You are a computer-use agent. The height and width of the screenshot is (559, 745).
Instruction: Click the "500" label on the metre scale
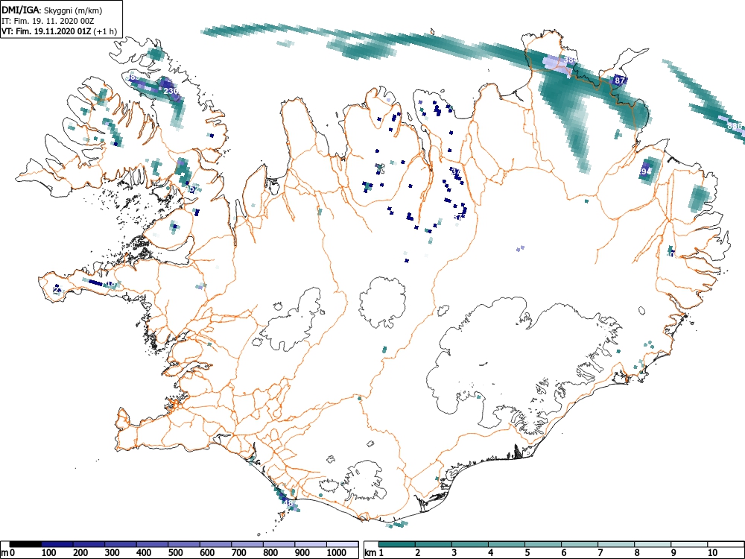tap(175, 553)
